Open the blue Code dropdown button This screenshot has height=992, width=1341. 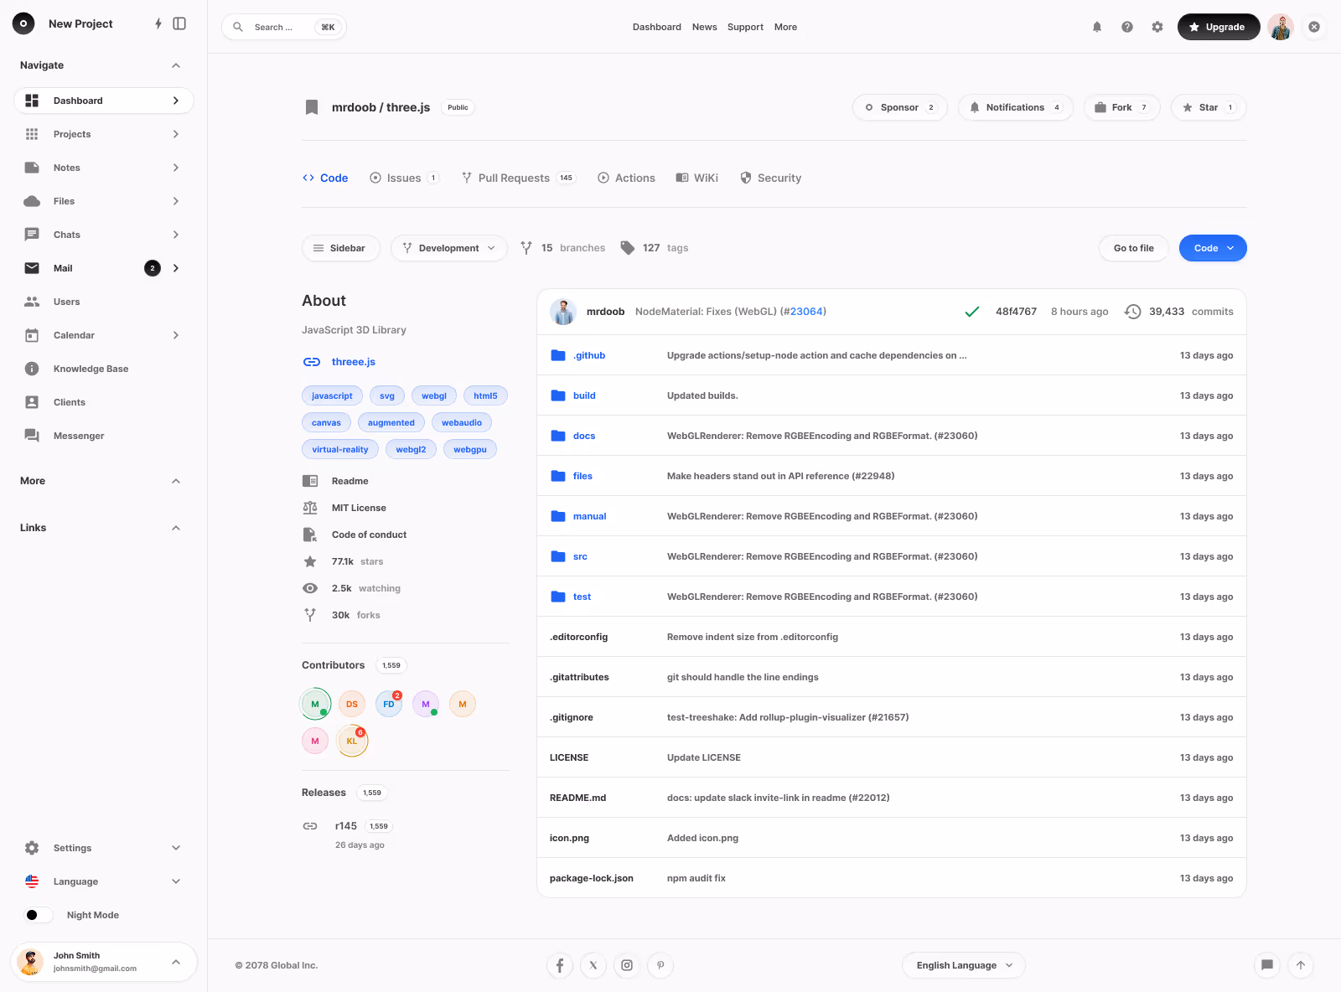(x=1213, y=248)
